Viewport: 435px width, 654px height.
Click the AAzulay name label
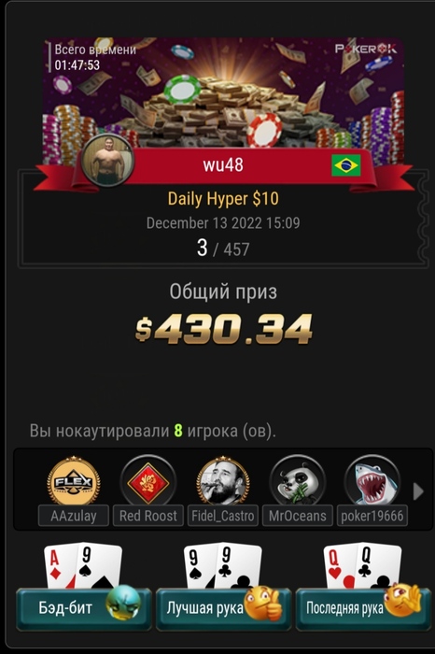74,516
